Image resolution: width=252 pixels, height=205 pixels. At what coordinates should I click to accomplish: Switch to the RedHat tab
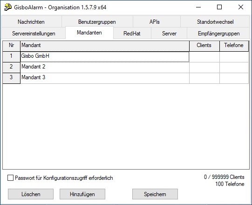click(132, 33)
